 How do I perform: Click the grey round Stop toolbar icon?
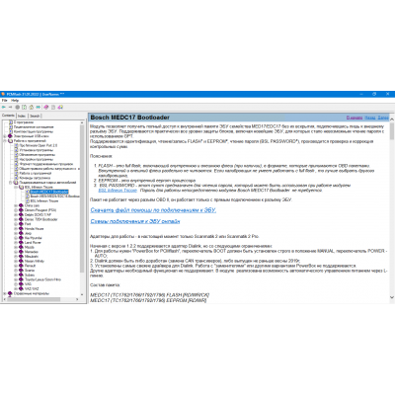(18, 107)
